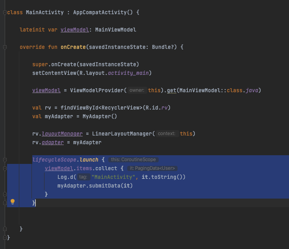Click 'items' property of viewModel
Screen dimensions: 289x249
point(84,168)
